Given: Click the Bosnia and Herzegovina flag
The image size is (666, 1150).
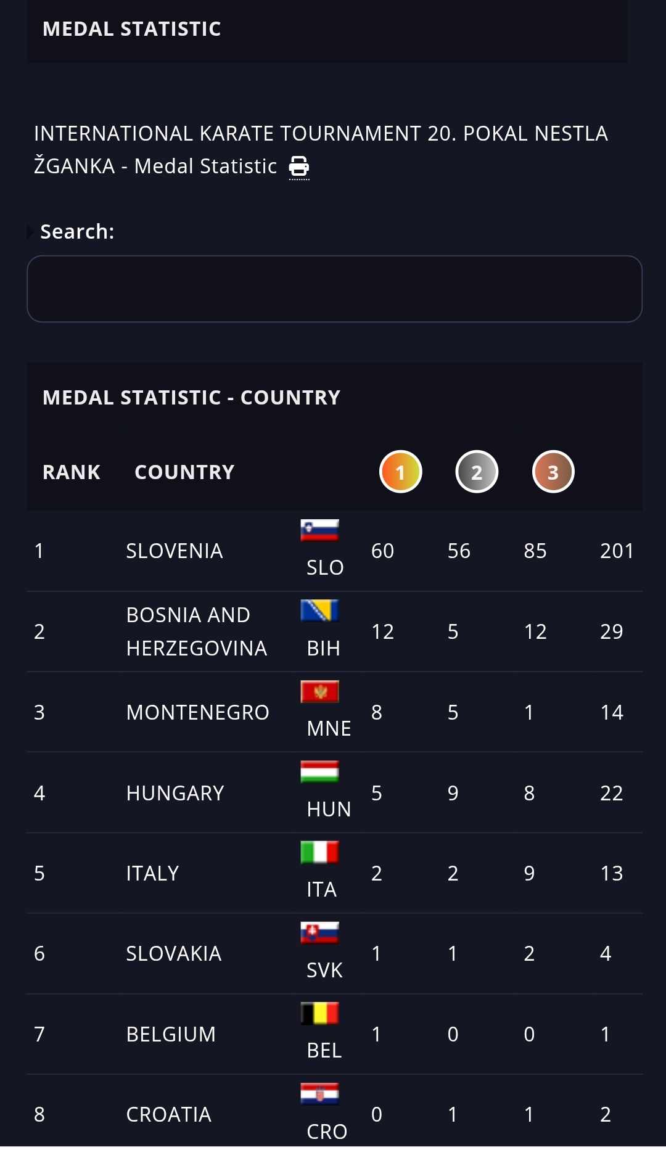Looking at the screenshot, I should 319,610.
